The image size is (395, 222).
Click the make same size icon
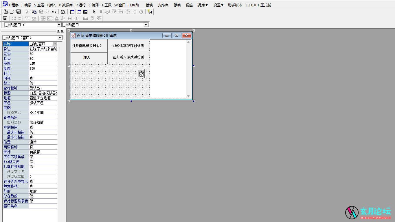coord(99,18)
